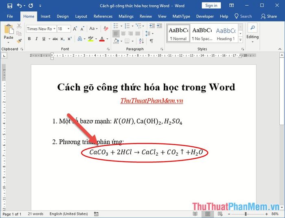Apply the Normal style

[x=178, y=33]
